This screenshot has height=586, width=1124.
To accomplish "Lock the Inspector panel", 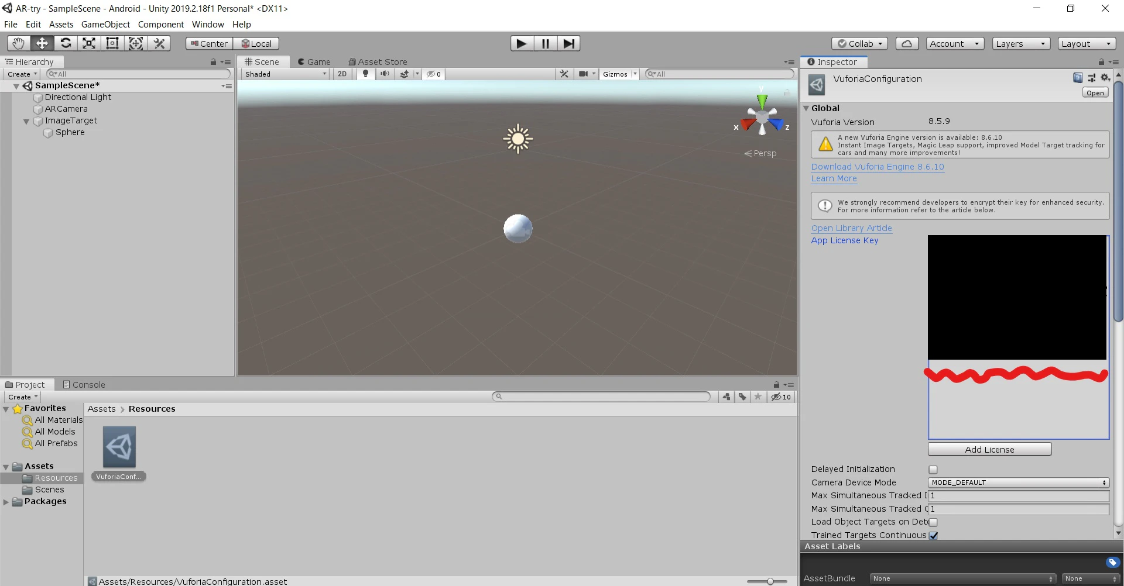I will [x=1101, y=62].
